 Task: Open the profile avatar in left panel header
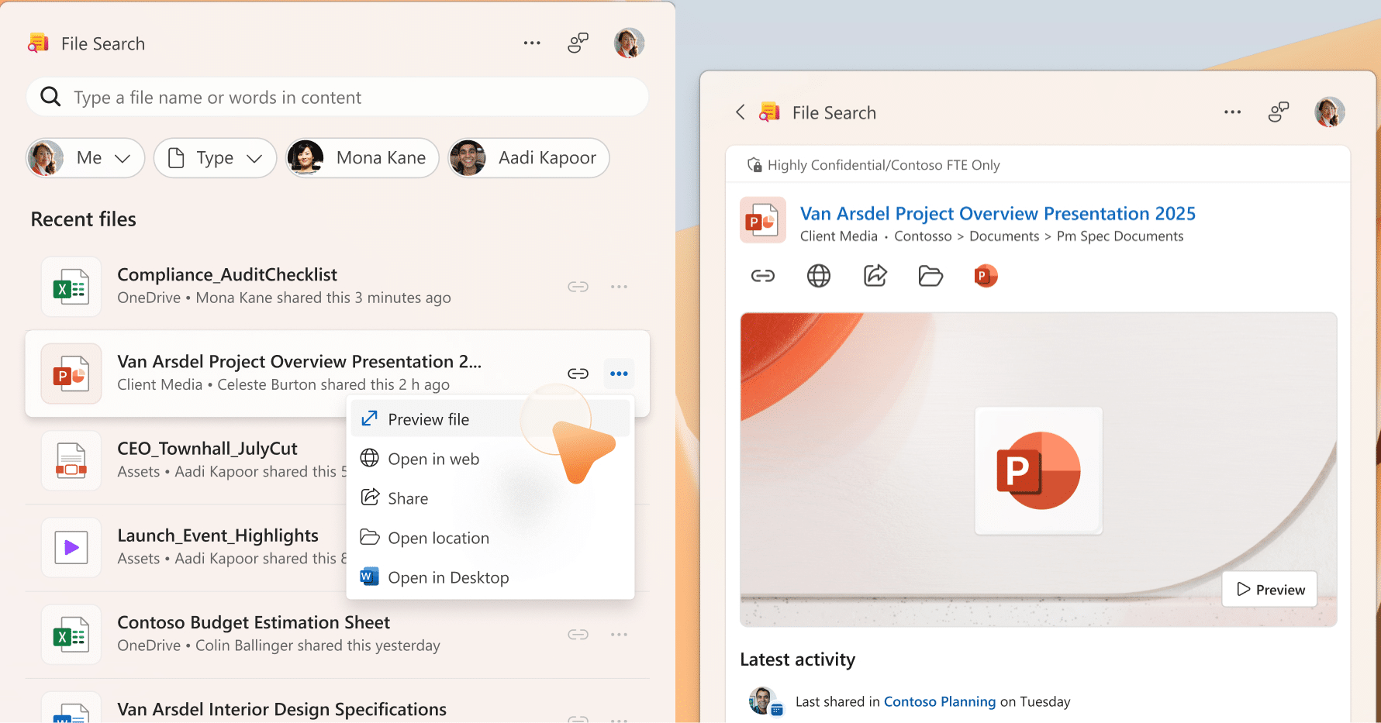click(630, 43)
